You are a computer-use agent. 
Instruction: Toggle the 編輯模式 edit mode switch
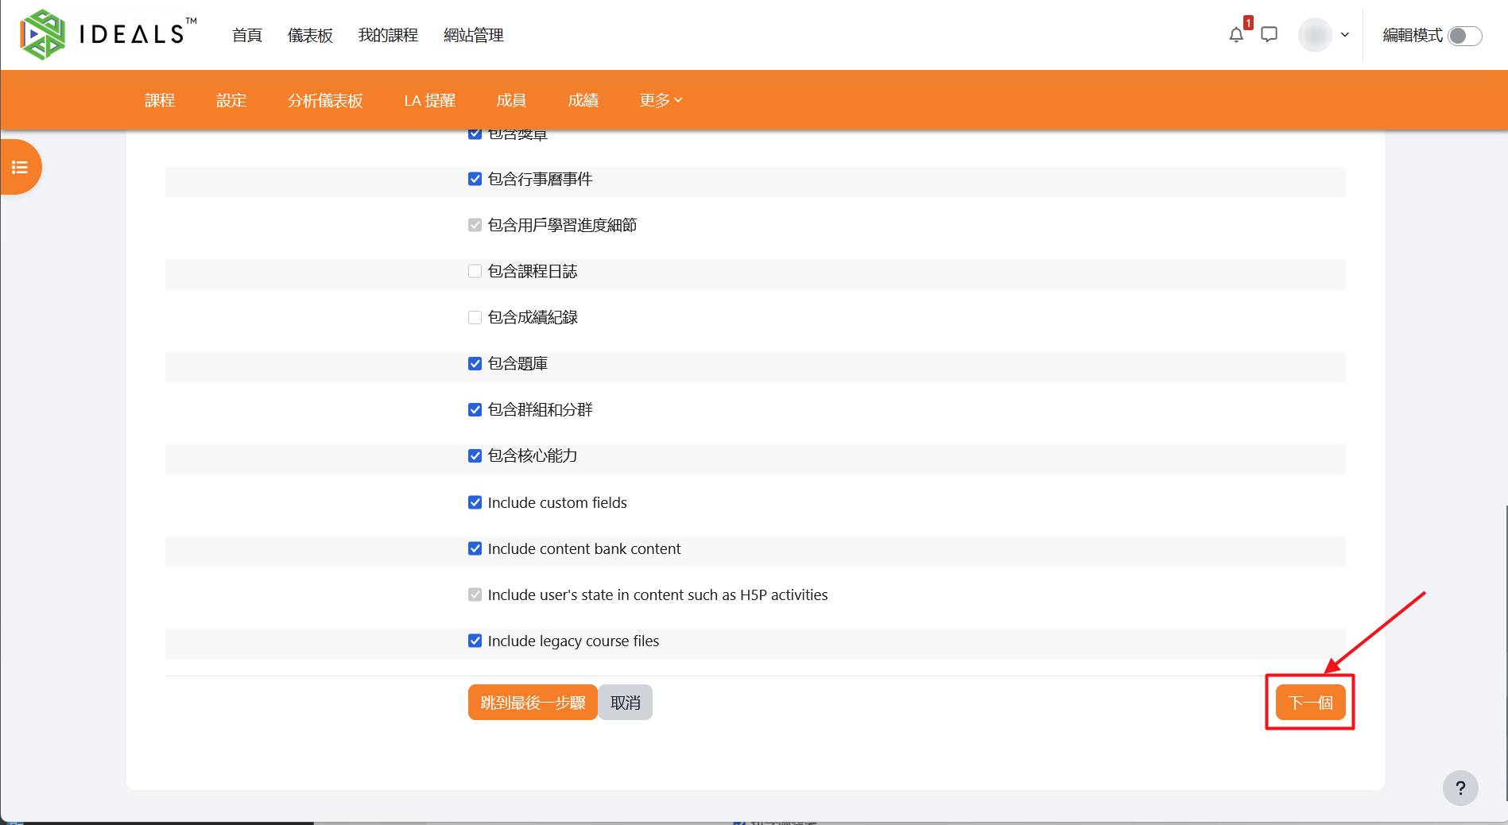coord(1464,36)
